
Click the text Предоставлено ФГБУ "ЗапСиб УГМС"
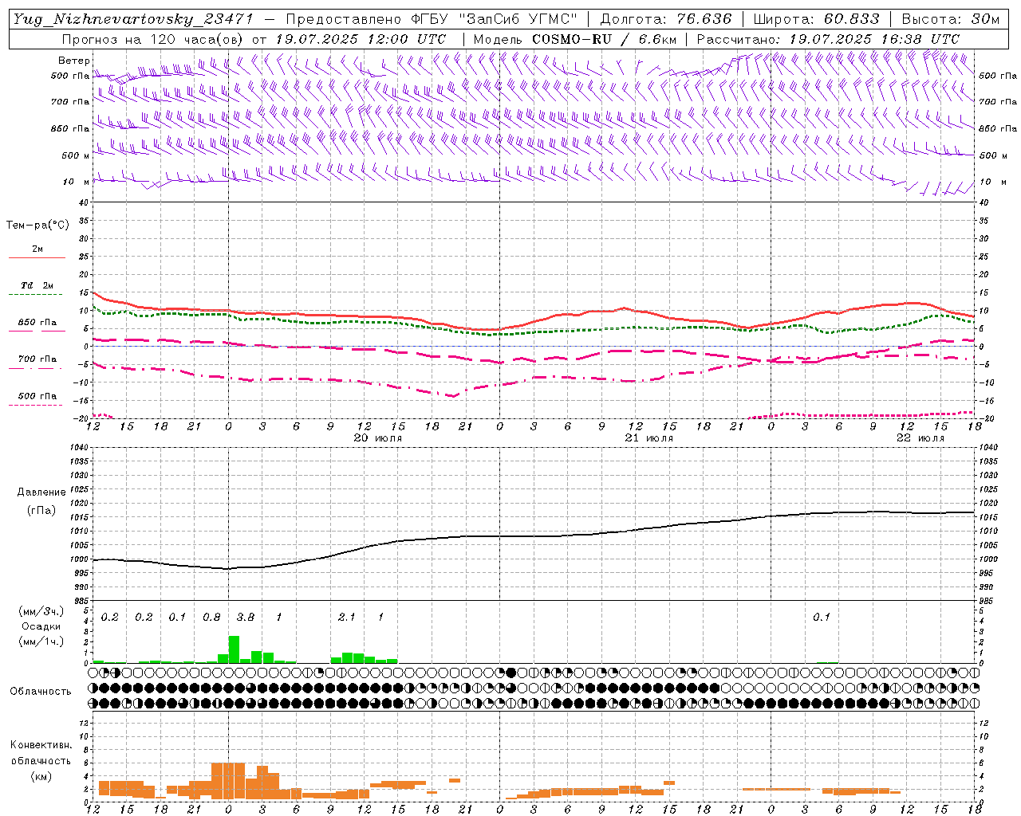click(432, 19)
